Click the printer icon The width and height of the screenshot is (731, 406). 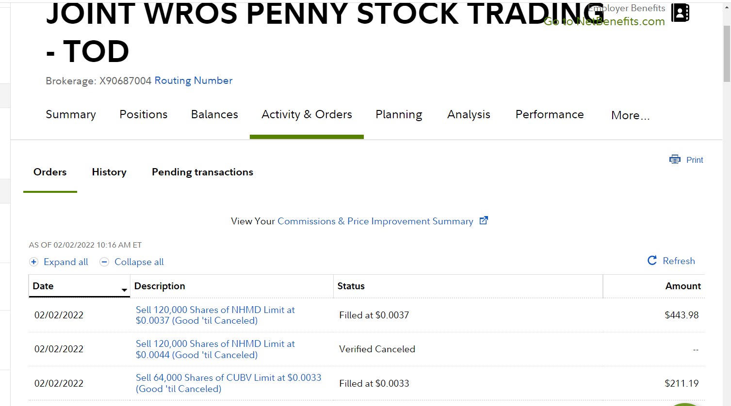click(675, 160)
